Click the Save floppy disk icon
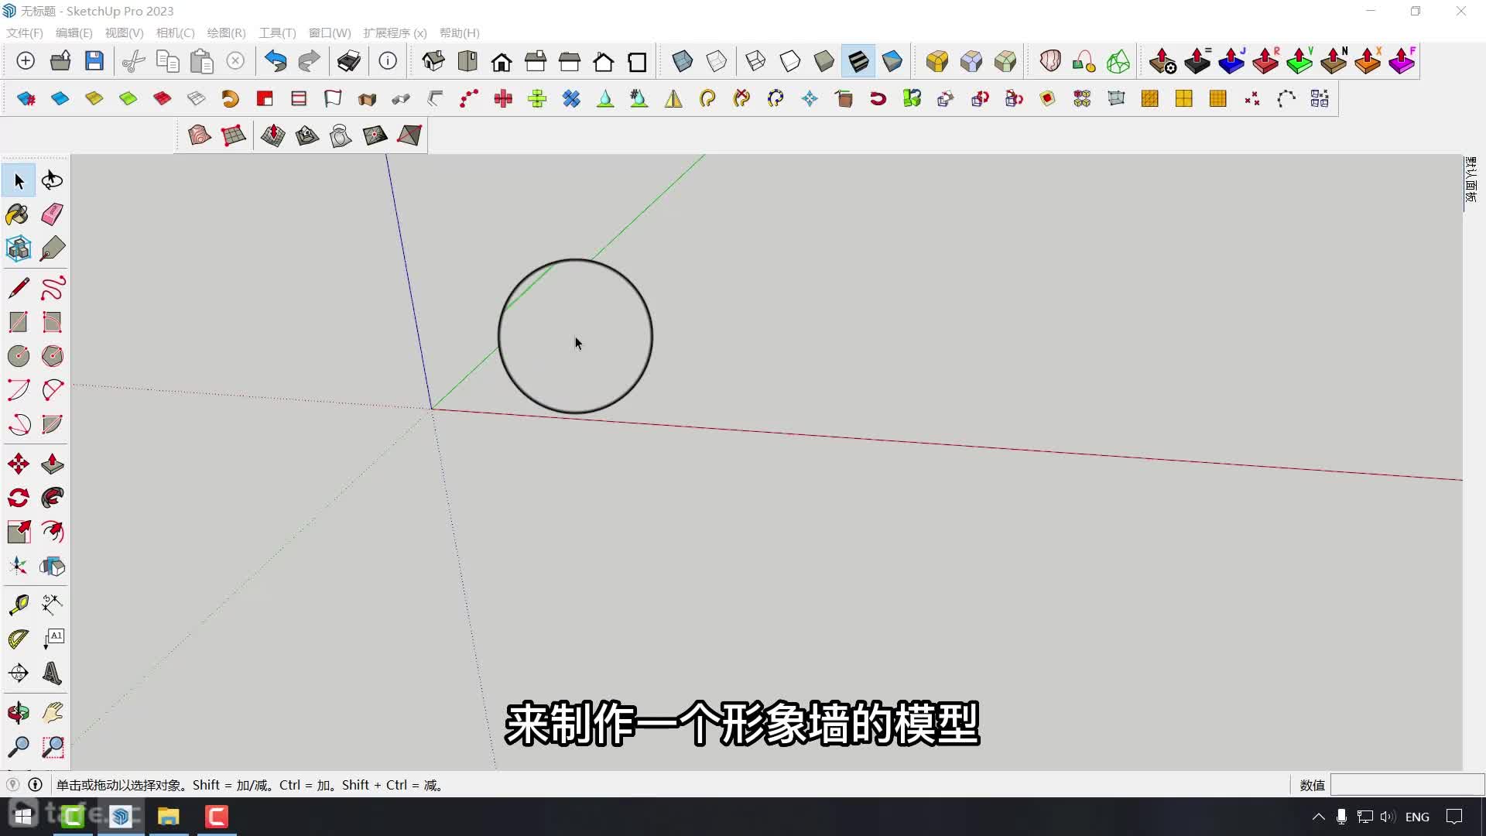The height and width of the screenshot is (836, 1486). pos(94,61)
